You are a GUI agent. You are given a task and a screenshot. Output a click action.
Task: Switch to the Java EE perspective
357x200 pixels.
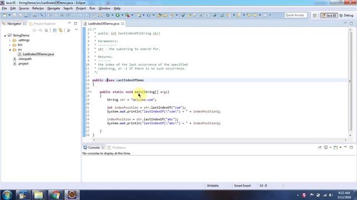[x=329, y=16]
